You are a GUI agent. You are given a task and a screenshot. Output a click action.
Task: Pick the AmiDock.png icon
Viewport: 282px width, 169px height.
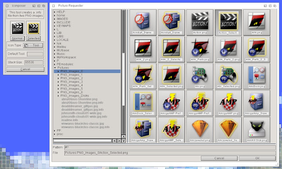coord(256,76)
